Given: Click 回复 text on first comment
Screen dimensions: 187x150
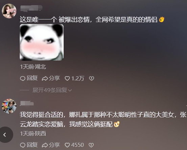Looking at the screenshot, I should click(32, 78).
